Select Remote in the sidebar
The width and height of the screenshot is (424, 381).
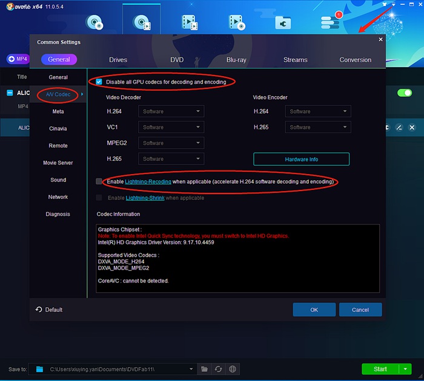click(x=58, y=146)
